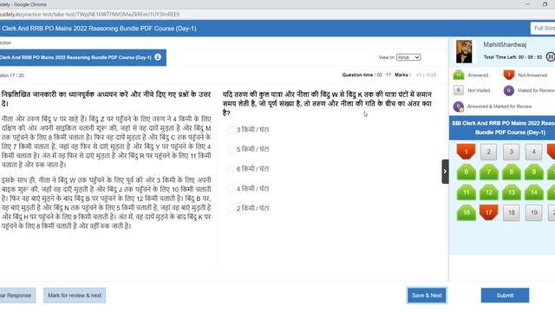Select option 4 किमी / घंटा

pyautogui.click(x=231, y=189)
